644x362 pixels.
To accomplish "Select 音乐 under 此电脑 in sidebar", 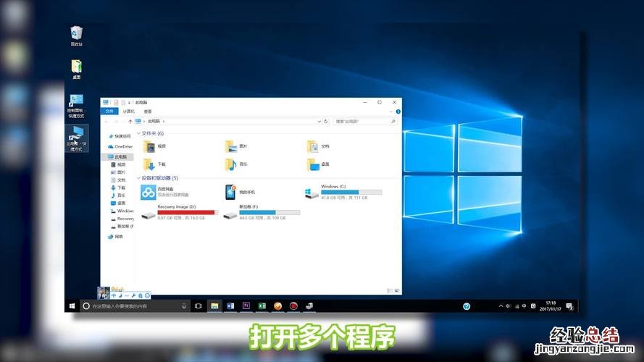I will (118, 195).
